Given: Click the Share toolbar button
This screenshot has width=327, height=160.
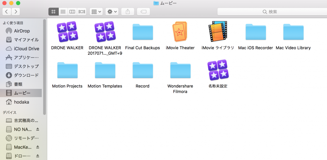Looking at the screenshot, I should coord(128,12).
